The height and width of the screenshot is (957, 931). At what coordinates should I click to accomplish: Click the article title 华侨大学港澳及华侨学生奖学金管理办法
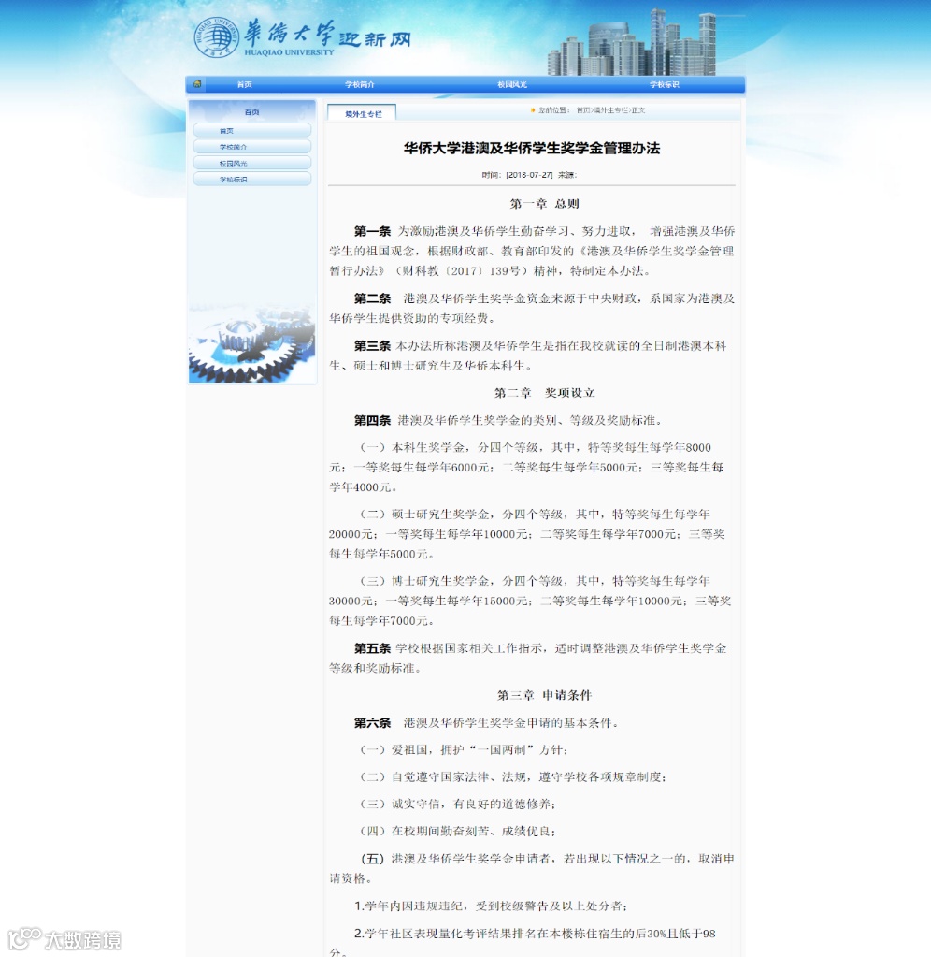click(532, 149)
